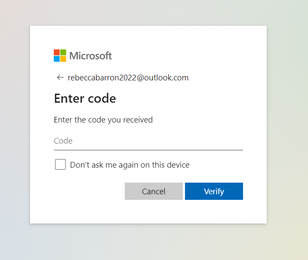Click the "Code" placeholder text

pos(63,141)
